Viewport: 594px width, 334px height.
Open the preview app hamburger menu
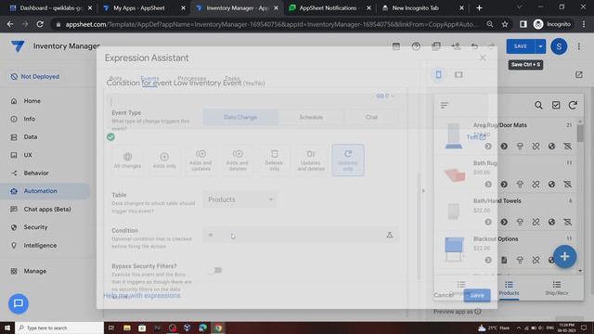tap(445, 105)
